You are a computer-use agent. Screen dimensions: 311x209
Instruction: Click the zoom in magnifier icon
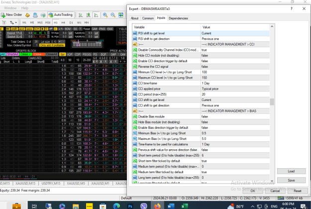pyautogui.click(x=105, y=15)
